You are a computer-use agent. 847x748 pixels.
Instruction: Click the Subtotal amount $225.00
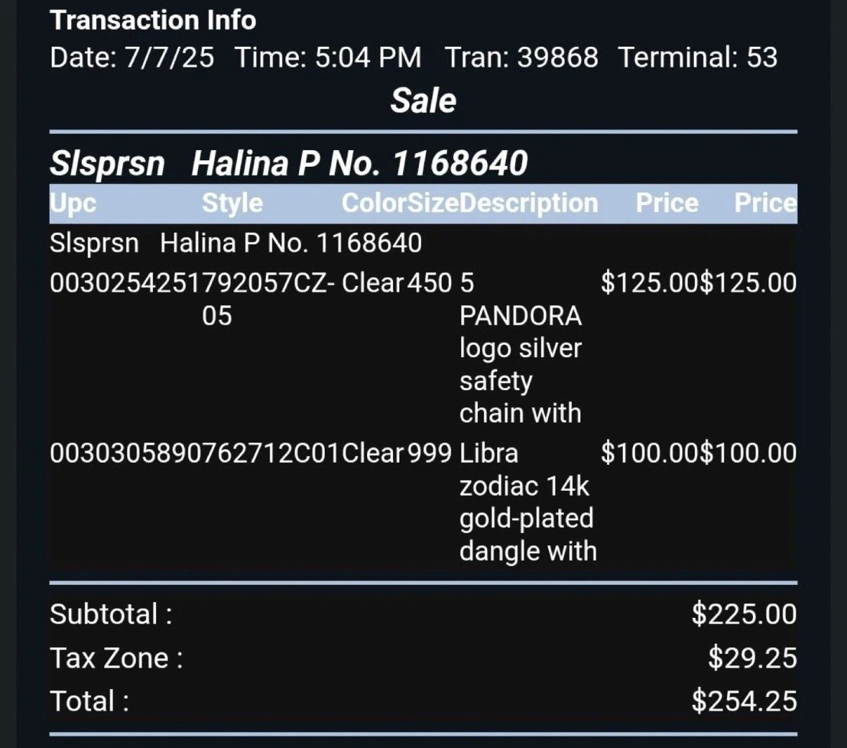[744, 614]
